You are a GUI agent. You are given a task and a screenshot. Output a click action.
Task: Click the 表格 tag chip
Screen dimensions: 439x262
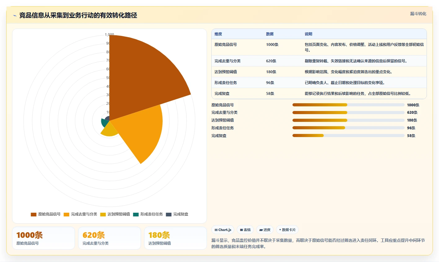point(245,230)
